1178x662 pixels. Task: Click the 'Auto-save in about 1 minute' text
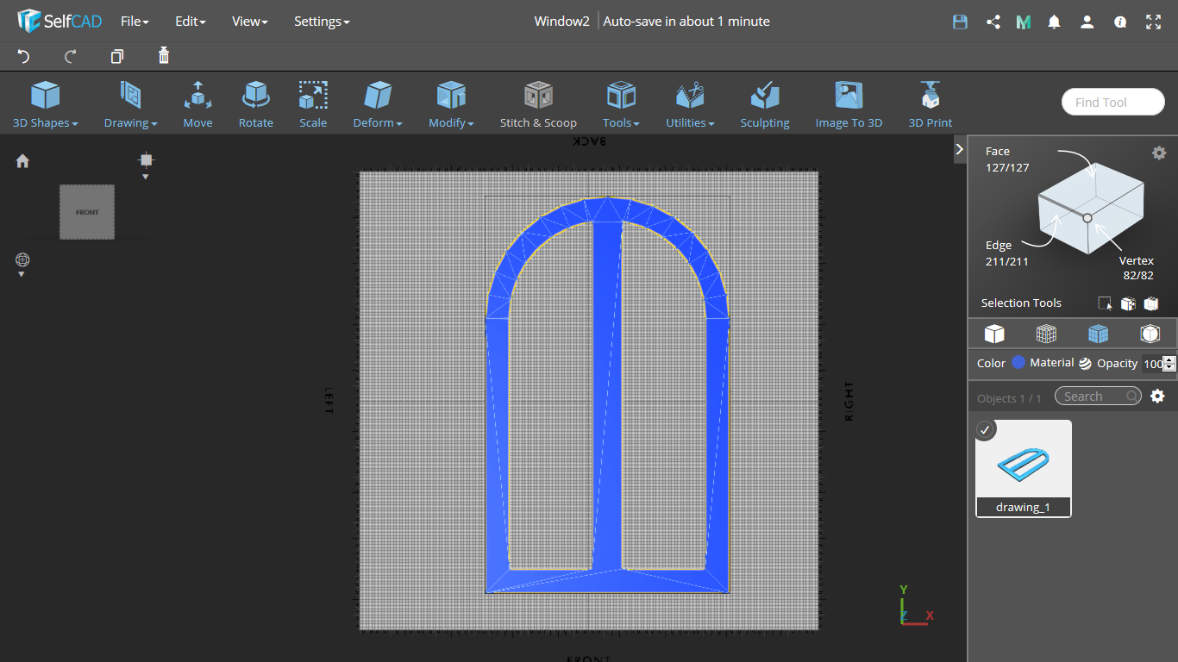point(686,22)
